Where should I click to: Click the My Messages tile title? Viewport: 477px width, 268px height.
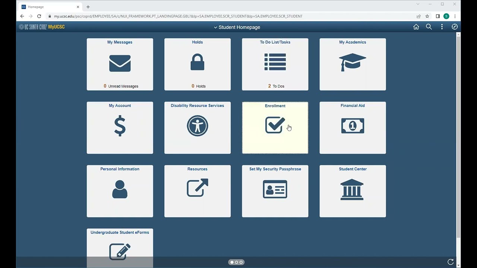click(120, 42)
